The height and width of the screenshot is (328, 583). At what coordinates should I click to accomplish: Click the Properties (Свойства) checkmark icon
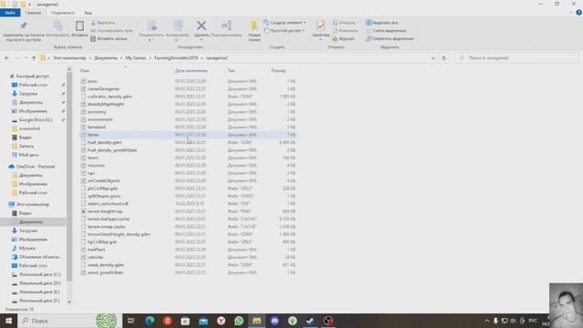pyautogui.click(x=321, y=26)
